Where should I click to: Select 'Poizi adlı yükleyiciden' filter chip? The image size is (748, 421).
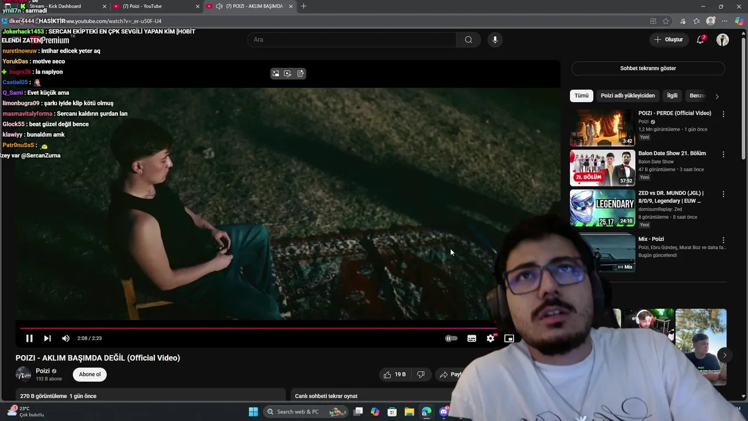[x=628, y=95]
